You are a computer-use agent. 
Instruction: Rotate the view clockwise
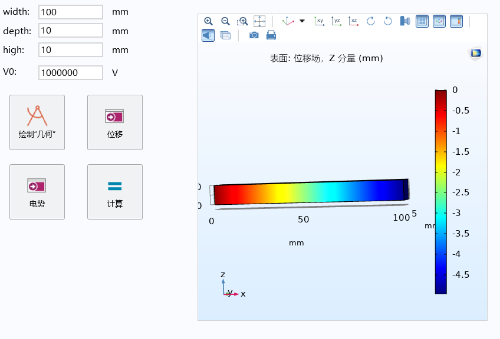coord(370,21)
